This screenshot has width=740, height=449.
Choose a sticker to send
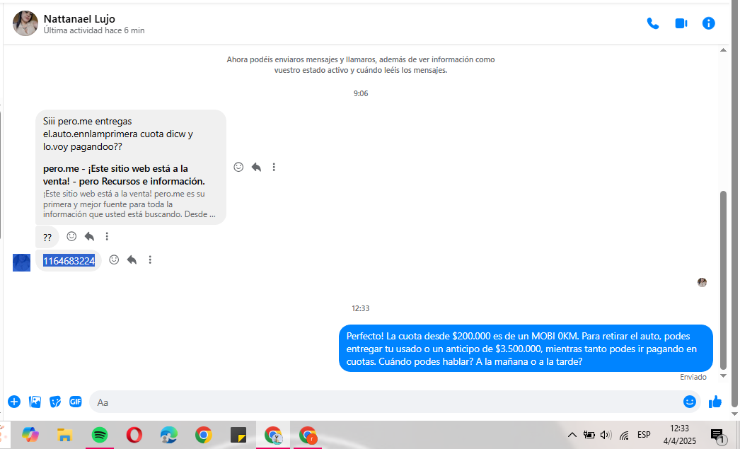point(55,402)
